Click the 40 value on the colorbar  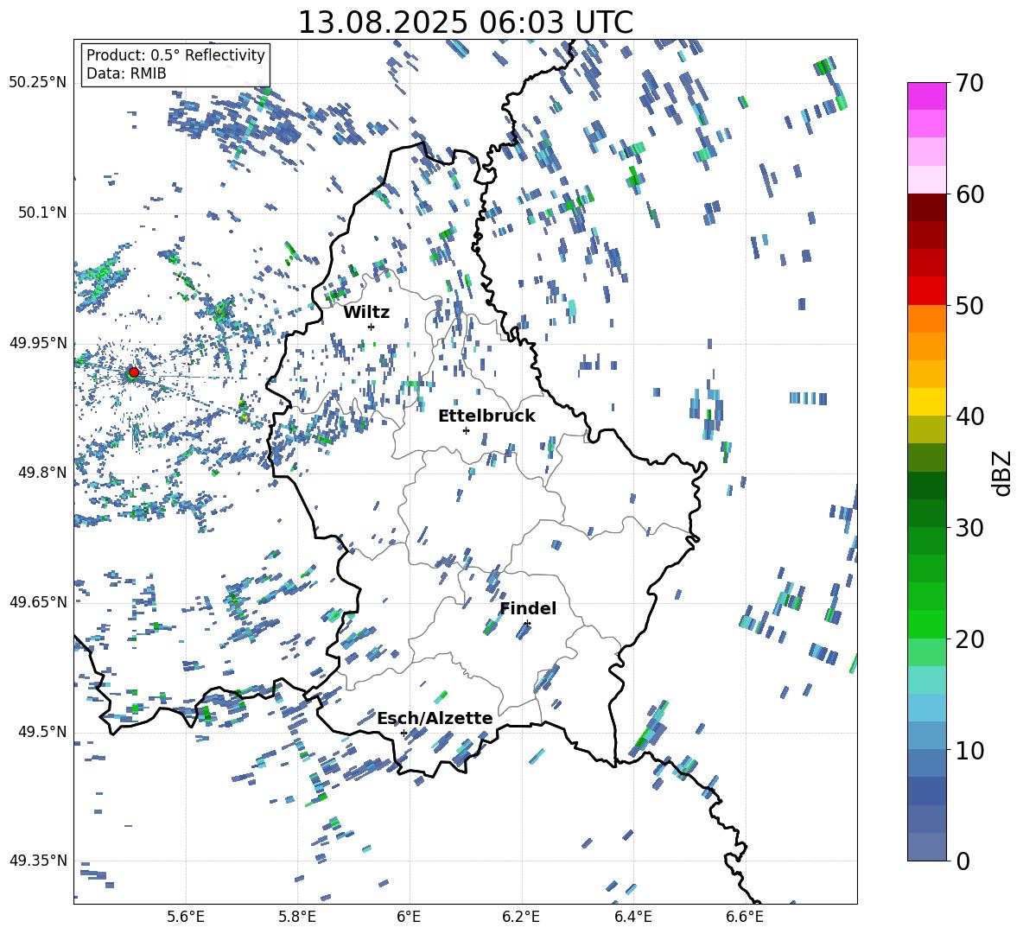[x=969, y=416]
